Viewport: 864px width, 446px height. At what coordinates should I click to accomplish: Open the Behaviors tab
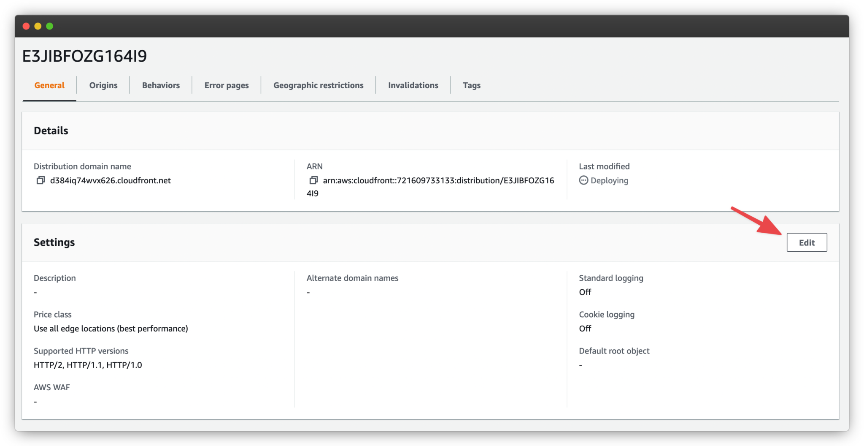(160, 85)
